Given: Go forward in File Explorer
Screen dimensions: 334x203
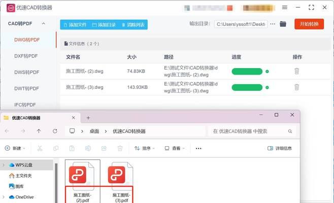Looking at the screenshot, I should coord(23,131).
